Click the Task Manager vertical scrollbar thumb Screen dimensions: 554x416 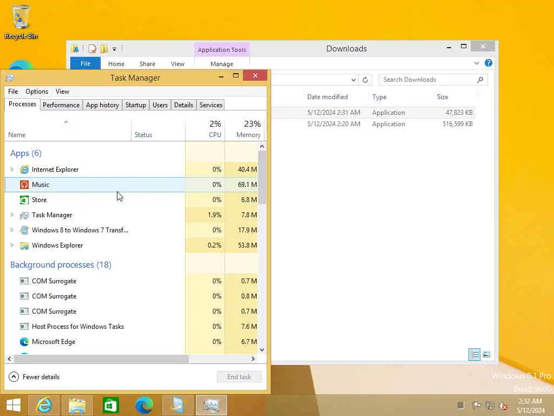tap(262, 178)
